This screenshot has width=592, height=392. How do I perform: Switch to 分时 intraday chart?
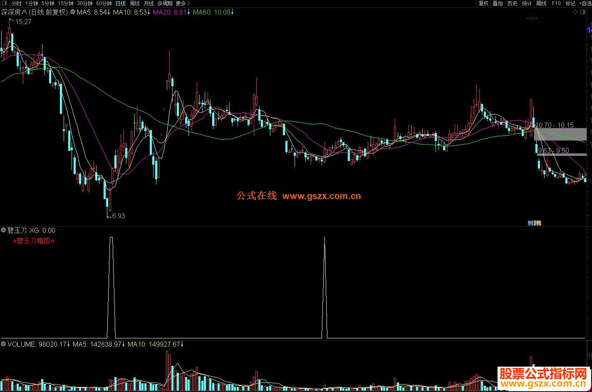tap(17, 3)
